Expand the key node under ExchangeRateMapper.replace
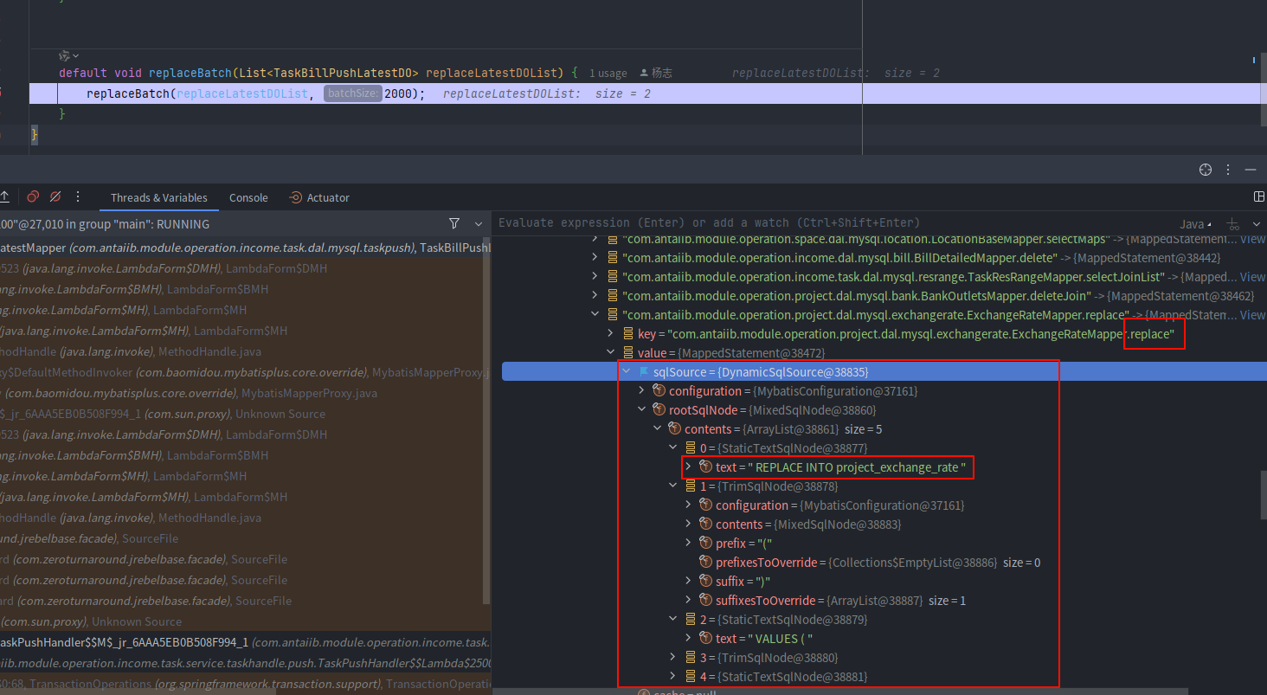The height and width of the screenshot is (695, 1267). (x=610, y=334)
